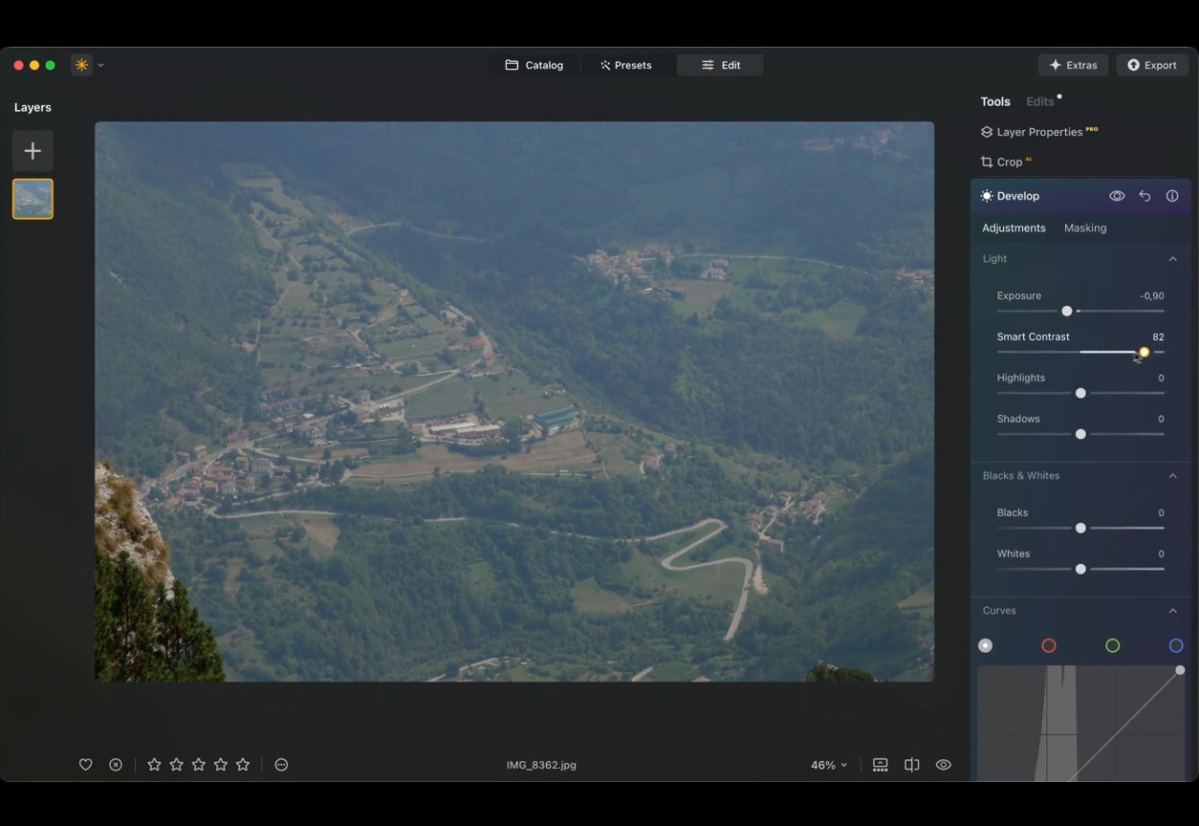Switch to the Presets tab
Viewport: 1199px width, 826px height.
(x=626, y=65)
